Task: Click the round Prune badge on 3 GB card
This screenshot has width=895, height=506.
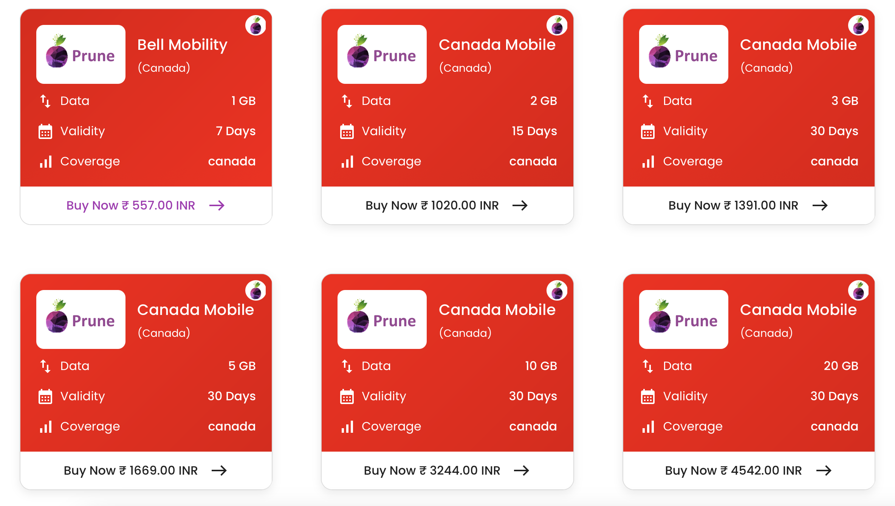Action: point(858,25)
